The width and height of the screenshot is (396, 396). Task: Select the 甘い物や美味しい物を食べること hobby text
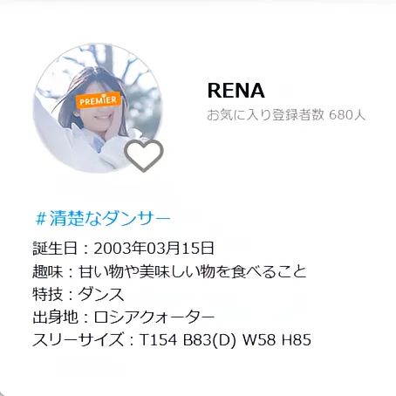pyautogui.click(x=193, y=271)
